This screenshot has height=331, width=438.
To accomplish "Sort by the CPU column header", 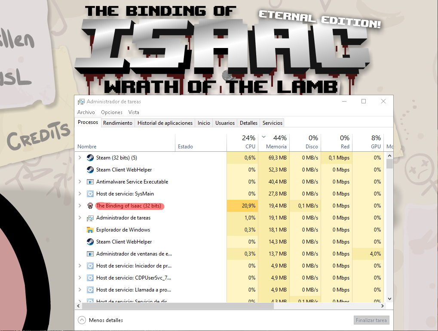I will click(x=242, y=142).
